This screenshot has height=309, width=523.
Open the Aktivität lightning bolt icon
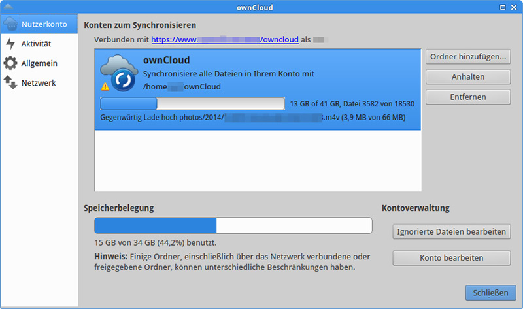(x=10, y=43)
